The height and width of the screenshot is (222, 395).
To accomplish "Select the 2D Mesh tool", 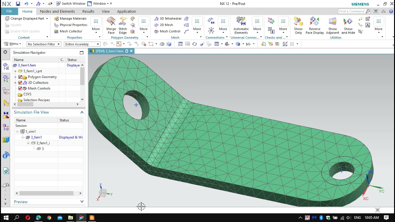I will click(163, 25).
